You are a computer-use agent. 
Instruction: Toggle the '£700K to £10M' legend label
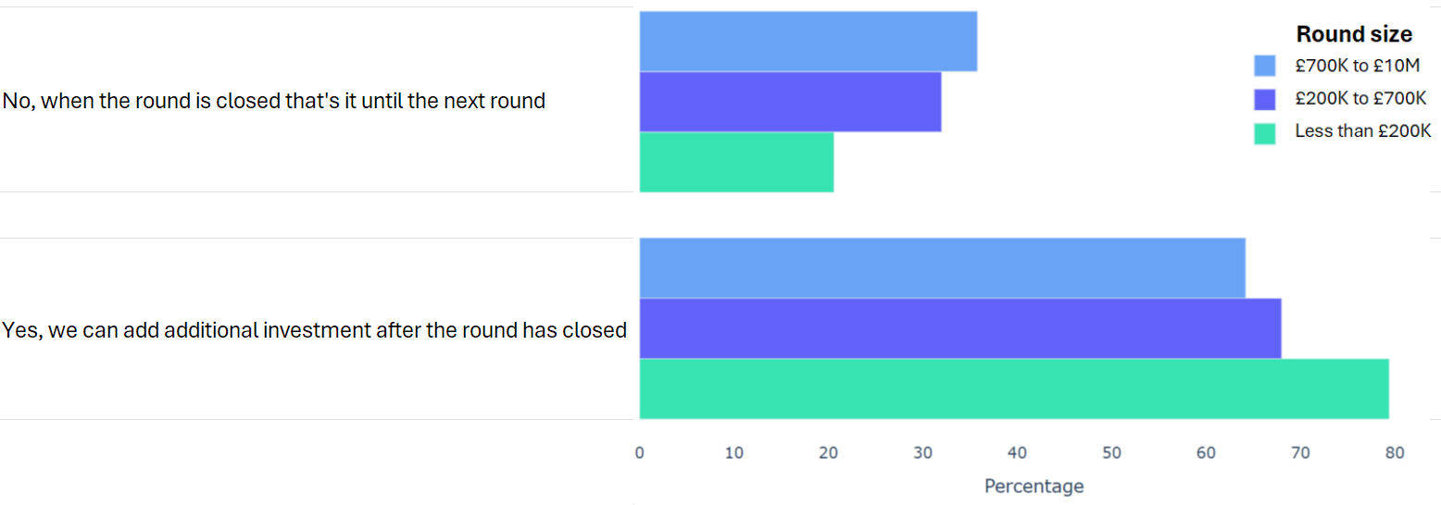(x=1358, y=66)
